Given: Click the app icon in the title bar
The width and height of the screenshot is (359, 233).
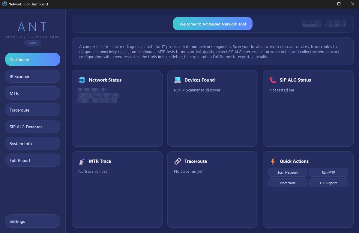Looking at the screenshot, I should click(4, 4).
